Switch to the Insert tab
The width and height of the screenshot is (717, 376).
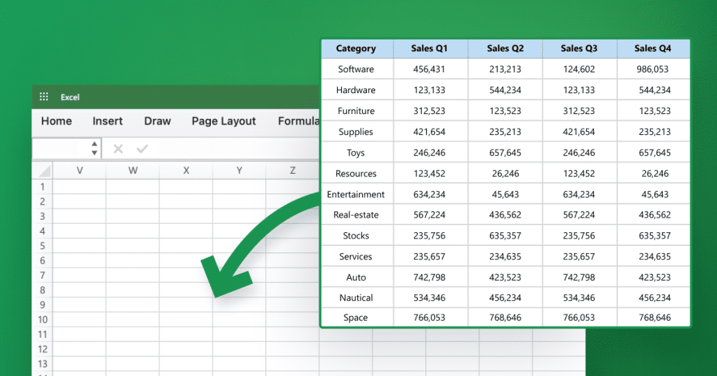tap(107, 121)
